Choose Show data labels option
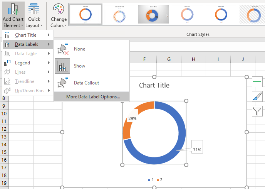 tap(91, 66)
